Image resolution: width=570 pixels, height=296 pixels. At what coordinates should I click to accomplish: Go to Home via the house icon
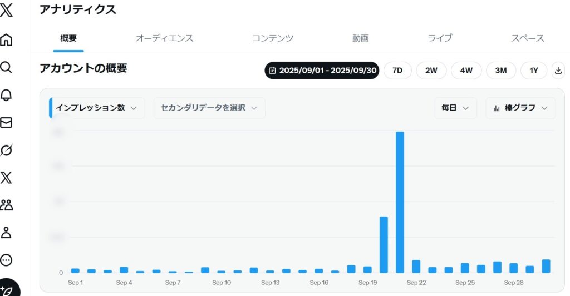coord(7,40)
